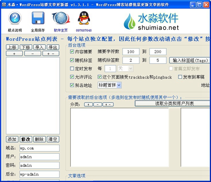This screenshot has height=182, width=211.
Task: Click the disabled 首篇立即发布 checkbox
Action: click(171, 69)
